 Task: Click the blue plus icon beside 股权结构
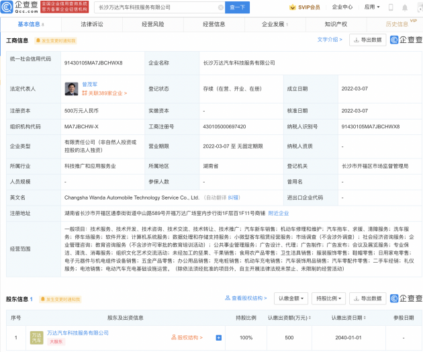218,337
